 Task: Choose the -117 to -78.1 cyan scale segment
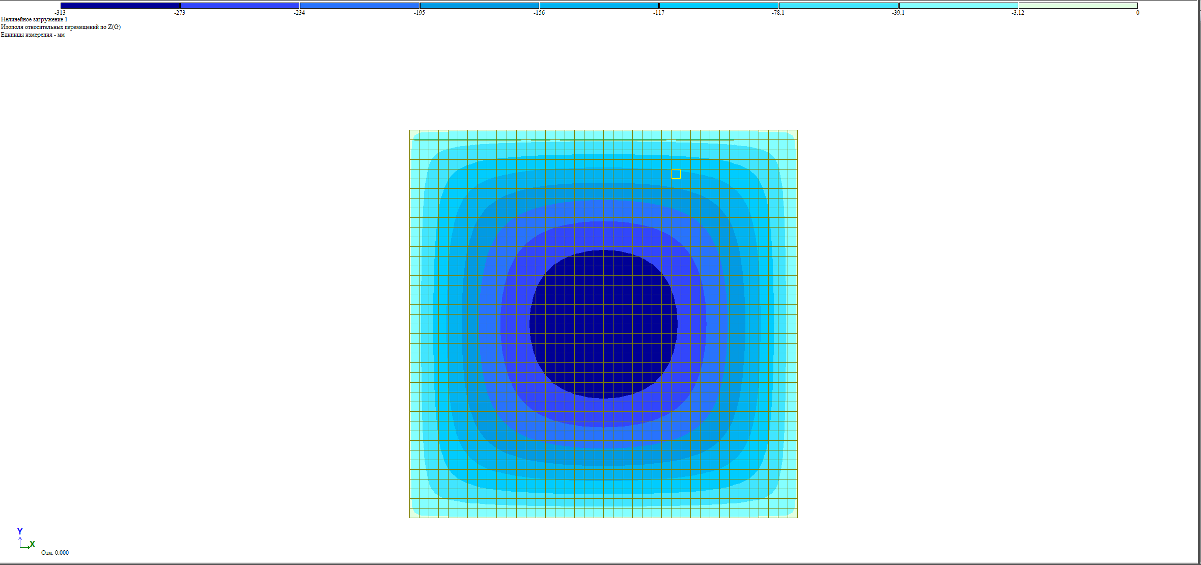(x=719, y=6)
